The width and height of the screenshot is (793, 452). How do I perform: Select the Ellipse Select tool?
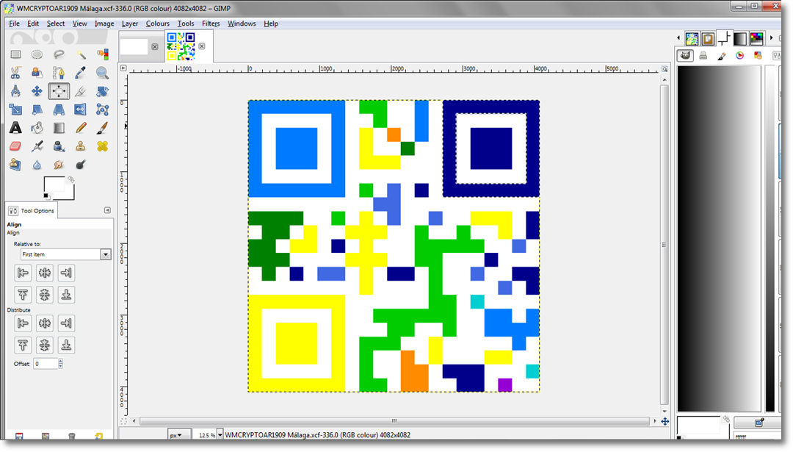(37, 54)
